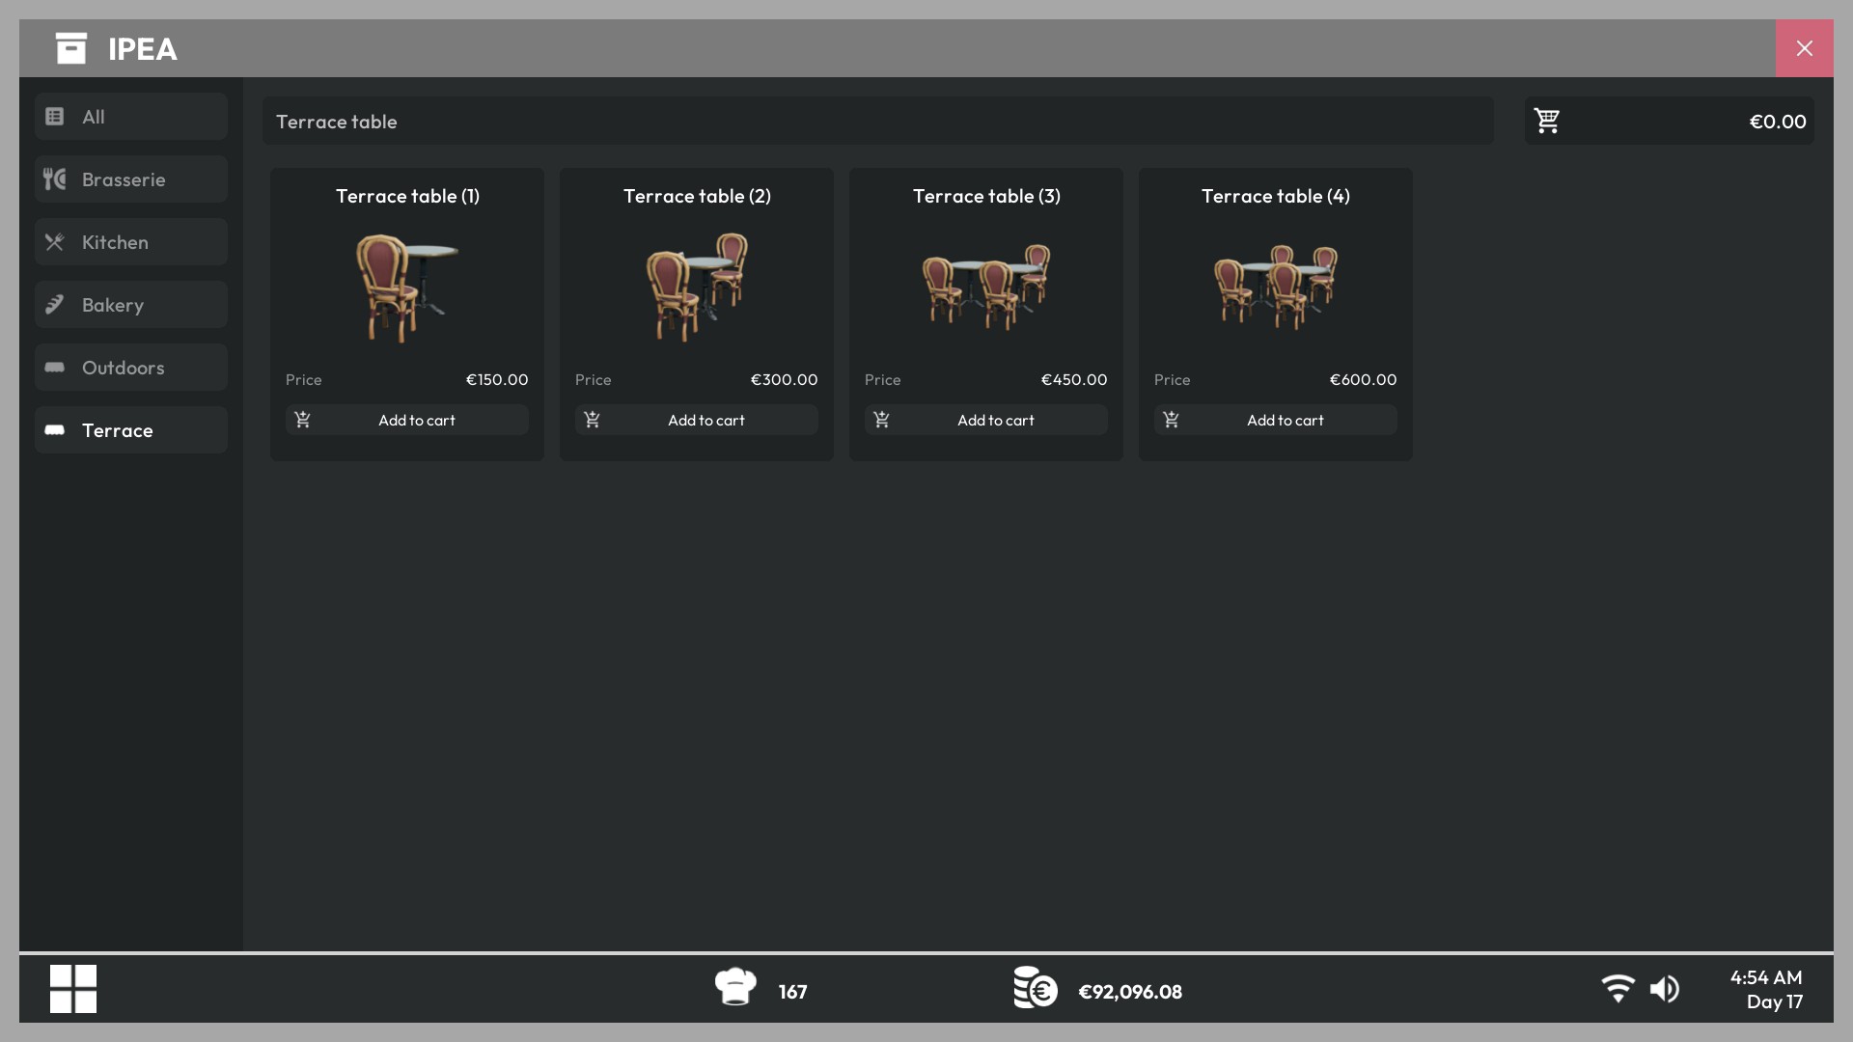Click the €150.00 price value
The width and height of the screenshot is (1853, 1042).
[x=497, y=379]
